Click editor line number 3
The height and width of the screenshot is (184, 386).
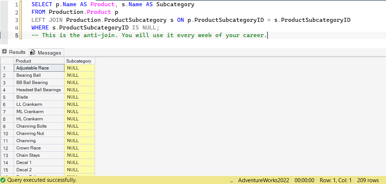16,20
